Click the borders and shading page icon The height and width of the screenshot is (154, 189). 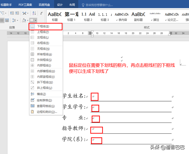[32, 112]
